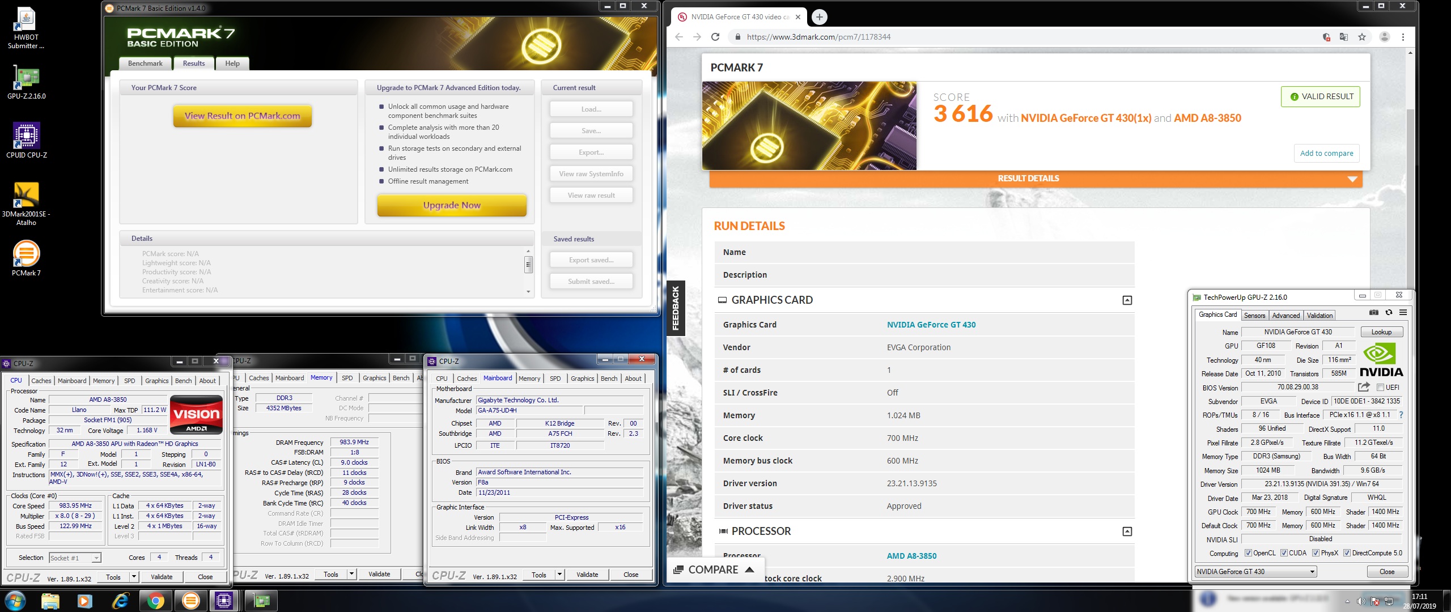
Task: Click the Validate button in the leftmost CPU-Z
Action: pos(162,577)
